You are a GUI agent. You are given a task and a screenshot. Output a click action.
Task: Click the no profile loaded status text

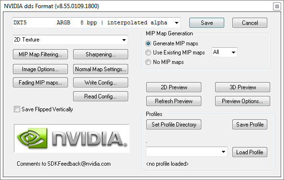tap(167, 164)
